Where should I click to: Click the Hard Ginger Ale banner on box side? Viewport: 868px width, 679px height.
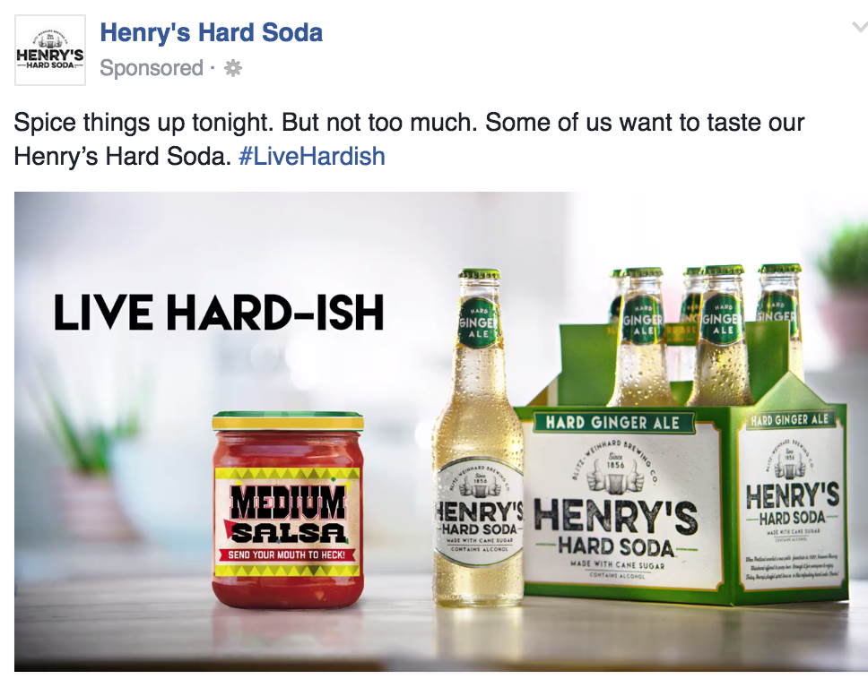789,420
